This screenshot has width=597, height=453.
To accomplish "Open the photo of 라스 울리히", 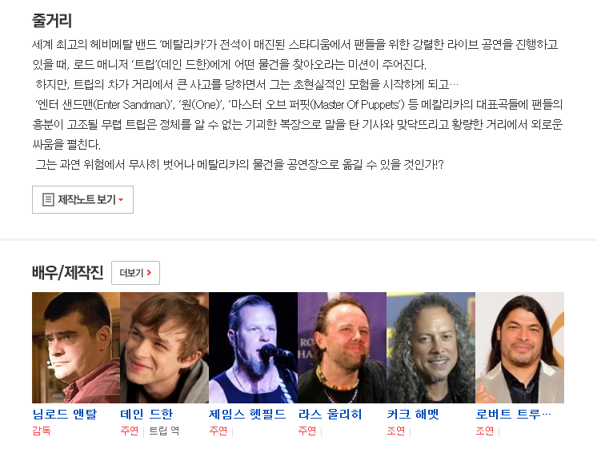I will click(x=342, y=347).
